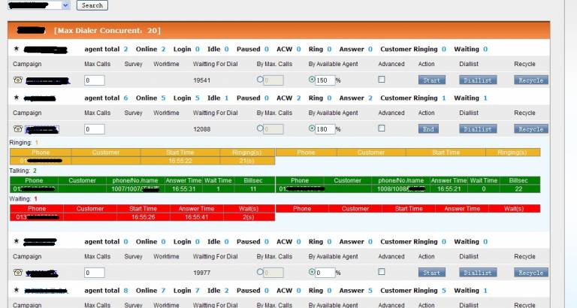Select By Max. Calls radio in 12088 row
This screenshot has width=577, height=308.
[x=260, y=128]
